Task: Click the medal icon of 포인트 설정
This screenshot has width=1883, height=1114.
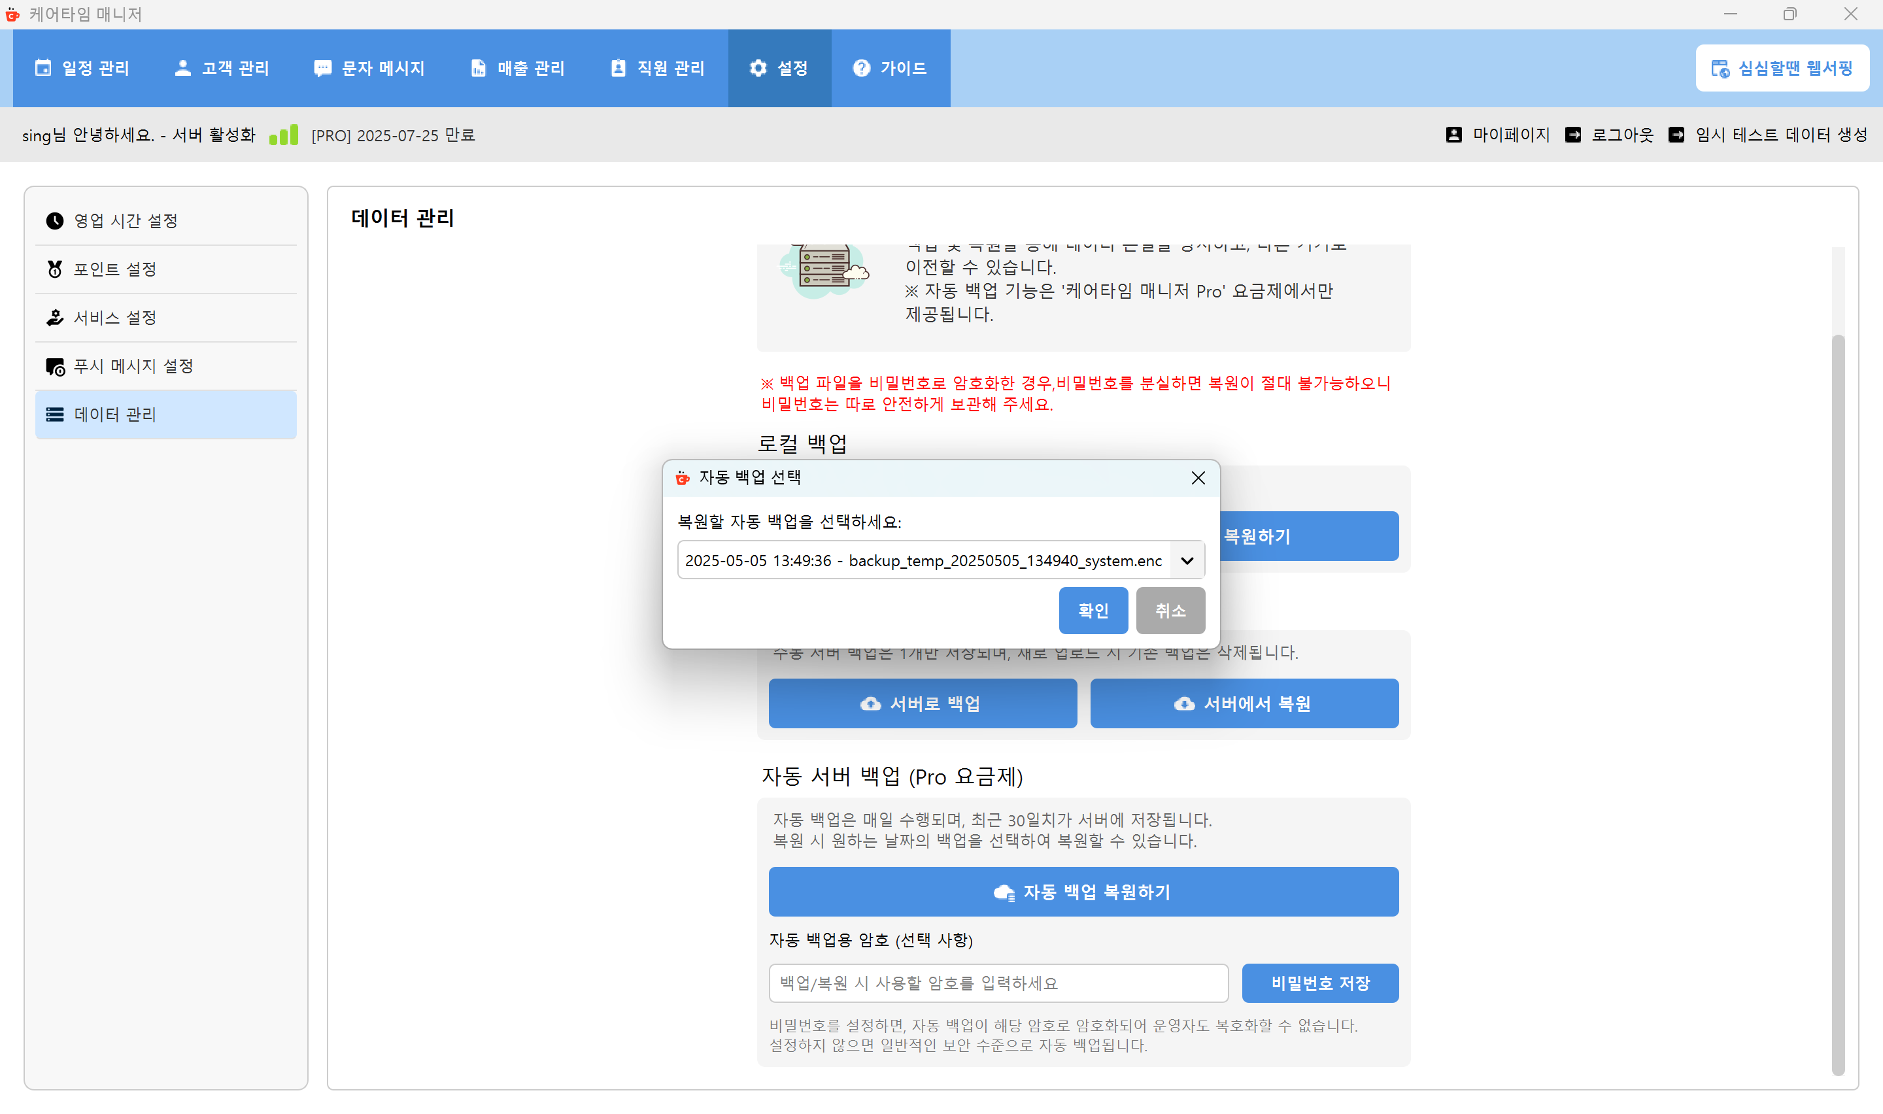Action: [55, 269]
